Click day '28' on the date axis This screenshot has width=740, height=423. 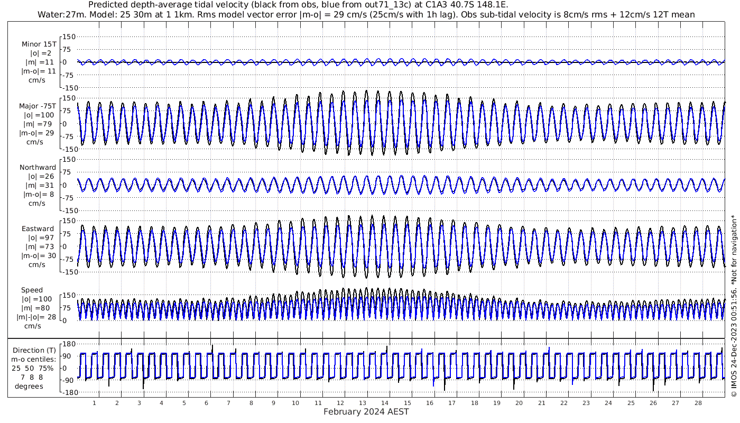tap(698, 403)
